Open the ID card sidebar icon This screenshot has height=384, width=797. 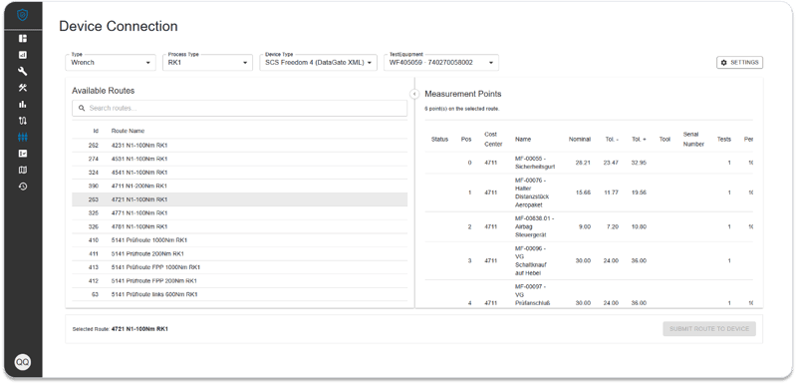[x=22, y=154]
